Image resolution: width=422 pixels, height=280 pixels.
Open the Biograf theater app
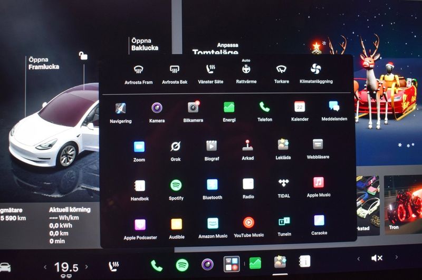pyautogui.click(x=212, y=150)
